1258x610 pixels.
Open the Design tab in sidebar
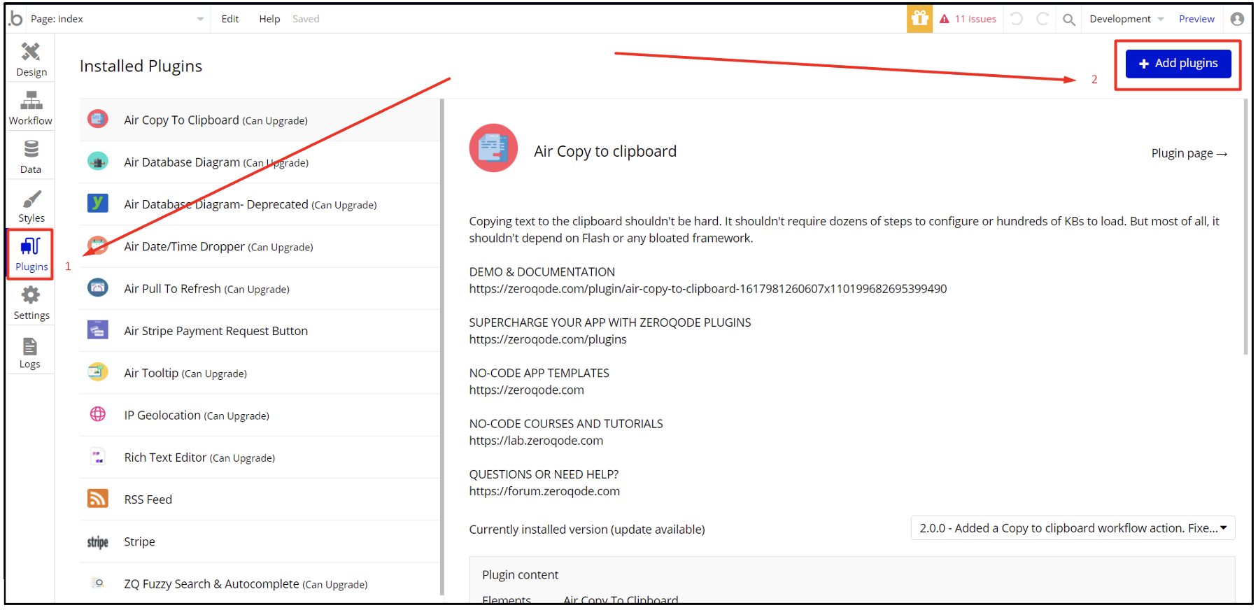(31, 59)
